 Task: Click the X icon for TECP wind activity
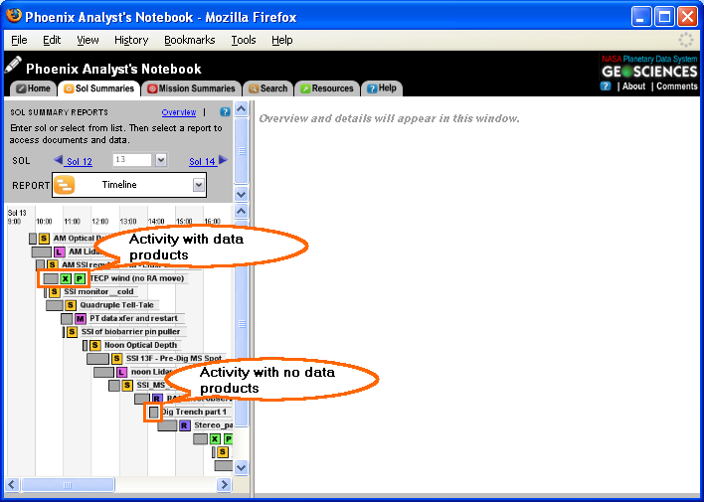66,279
